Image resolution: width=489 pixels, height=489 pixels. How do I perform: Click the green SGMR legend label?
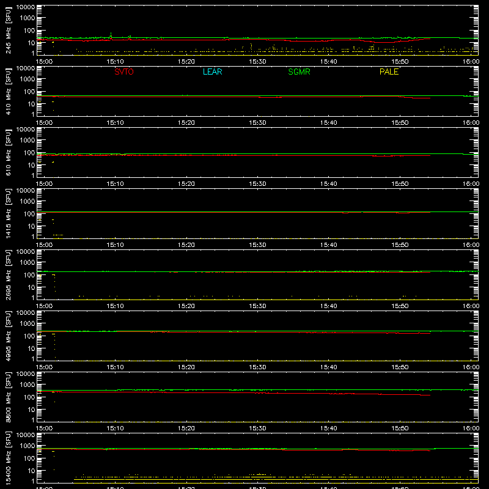tap(299, 72)
